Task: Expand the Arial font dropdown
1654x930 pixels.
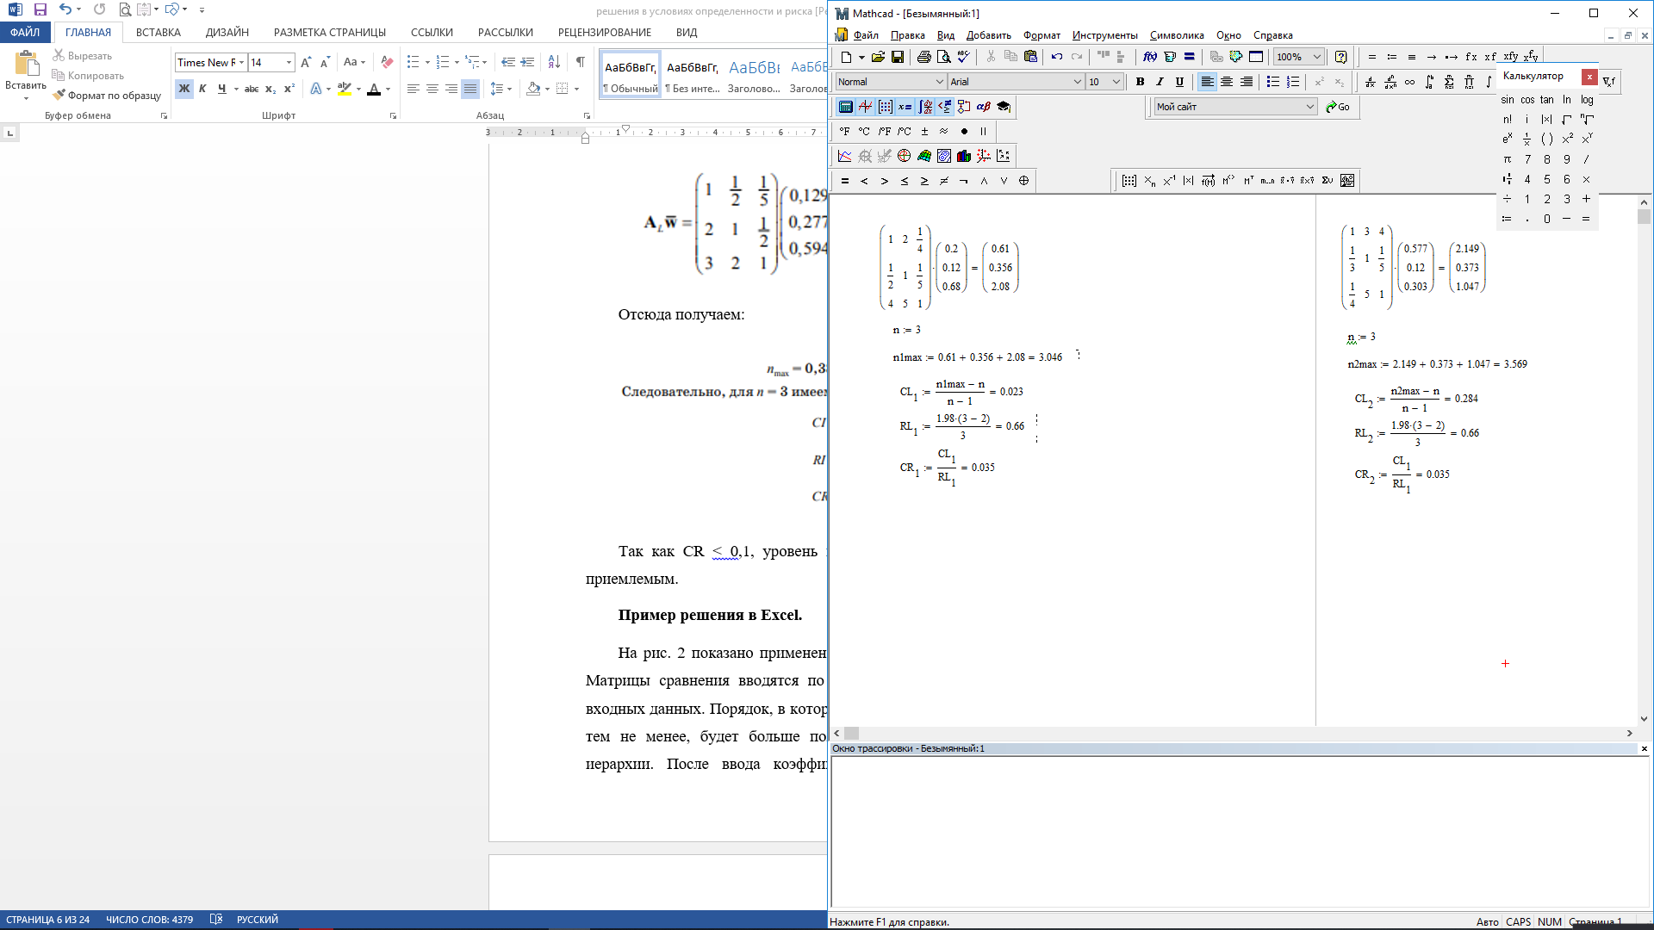Action: click(1077, 82)
